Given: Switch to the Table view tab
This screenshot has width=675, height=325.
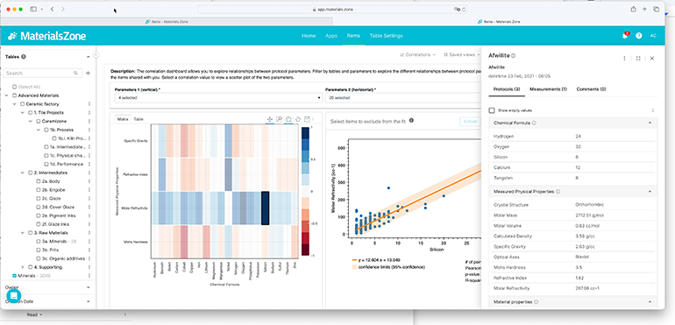Looking at the screenshot, I should pyautogui.click(x=139, y=119).
